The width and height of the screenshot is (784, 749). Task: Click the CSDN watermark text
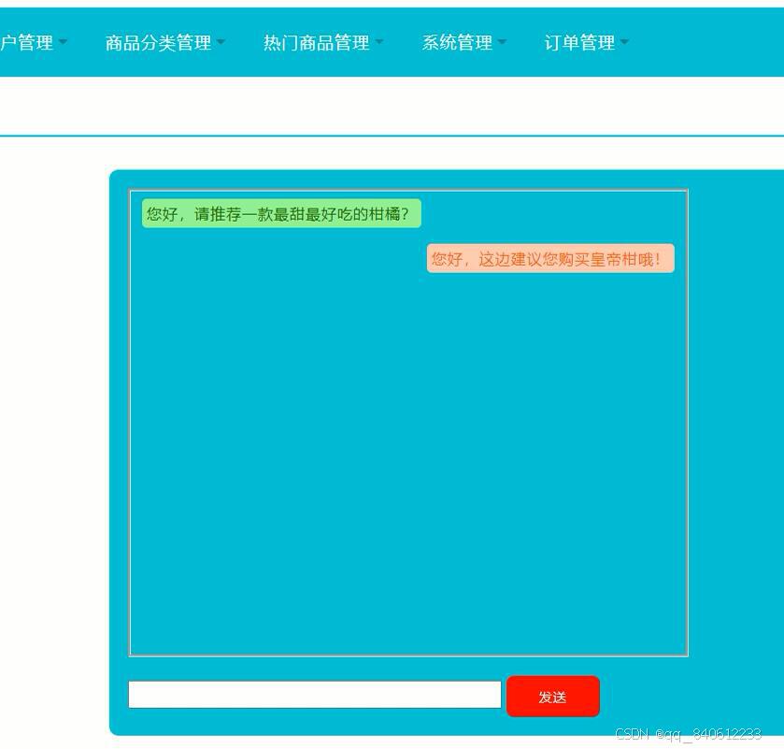tap(689, 735)
